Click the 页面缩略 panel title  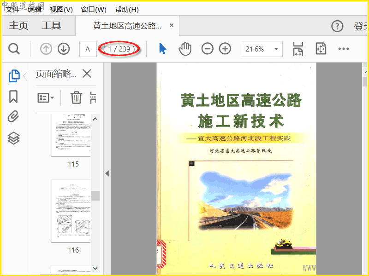point(56,74)
